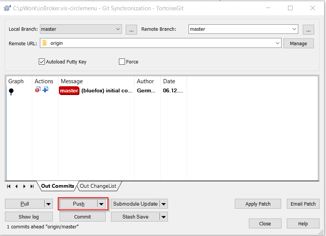Select the '(bluefox) initial co...' commit message
Viewport: 326px width, 236px height.
point(107,91)
